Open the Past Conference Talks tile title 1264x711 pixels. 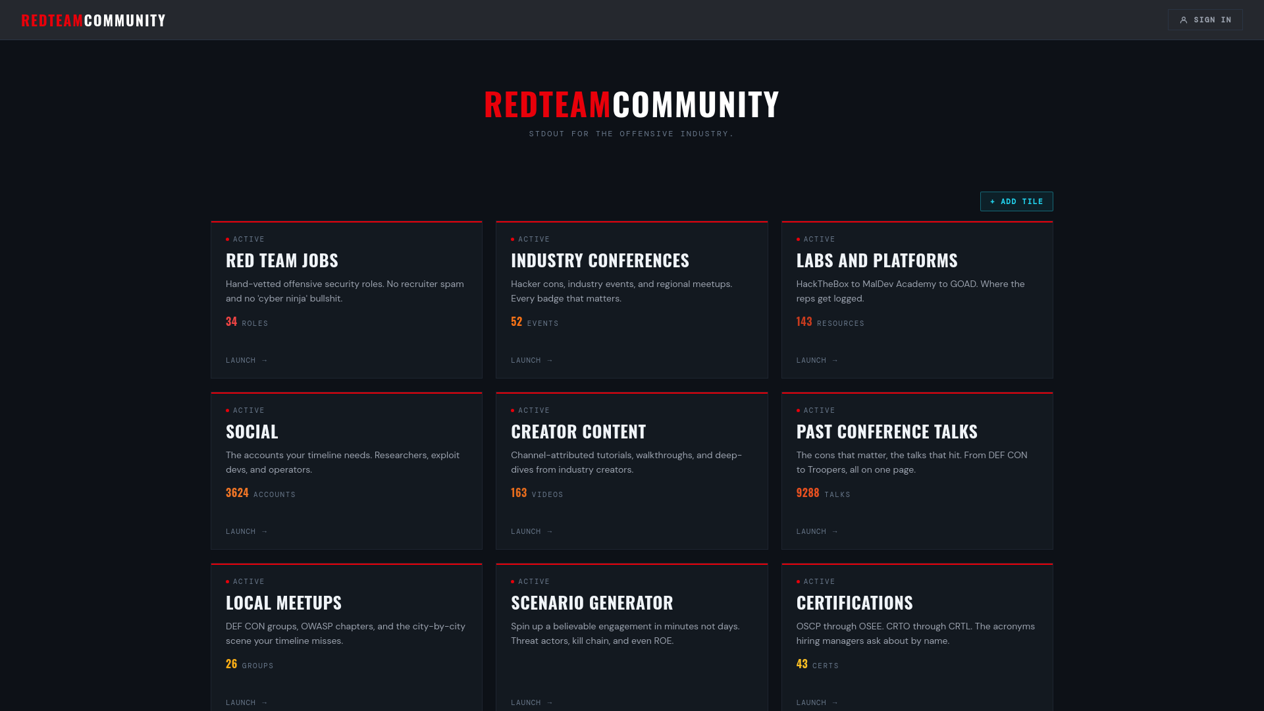[887, 432]
